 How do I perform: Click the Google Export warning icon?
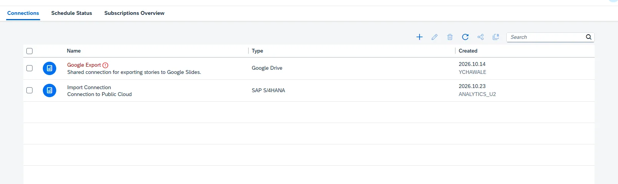106,65
